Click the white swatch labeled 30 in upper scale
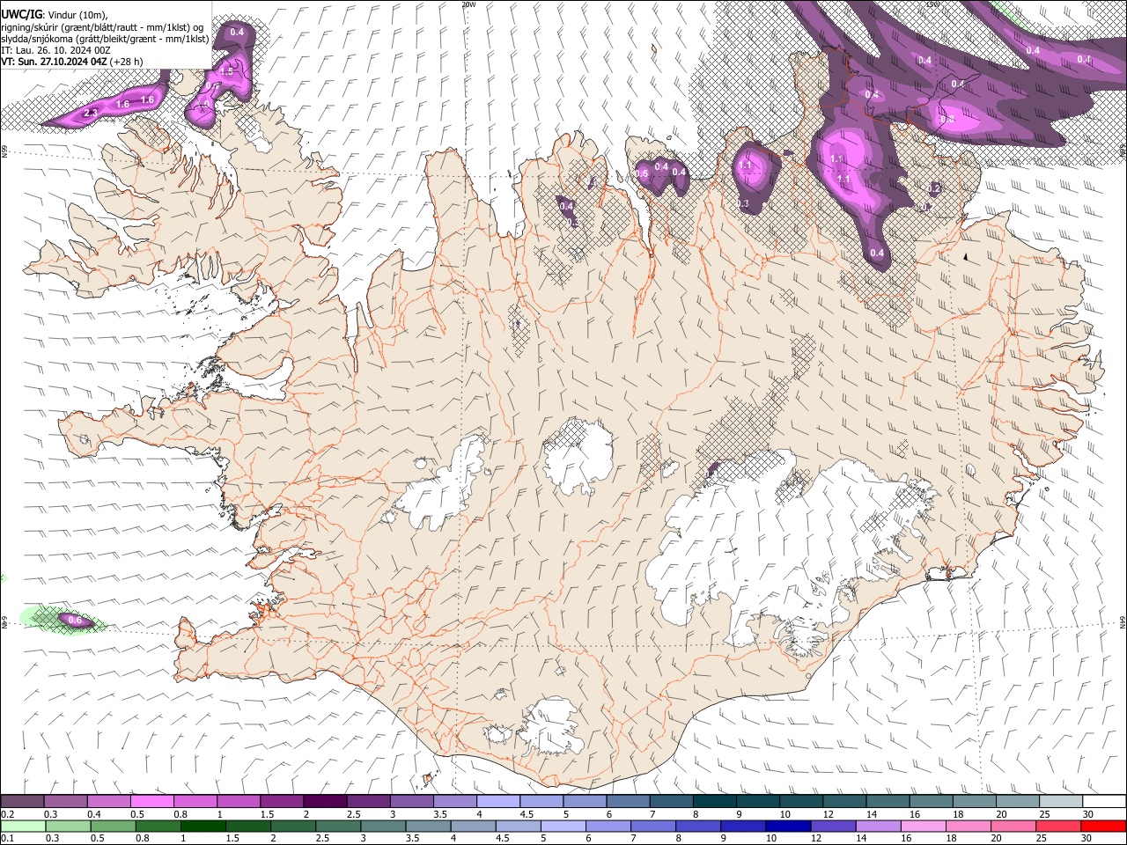1127x845 pixels. click(x=1102, y=802)
